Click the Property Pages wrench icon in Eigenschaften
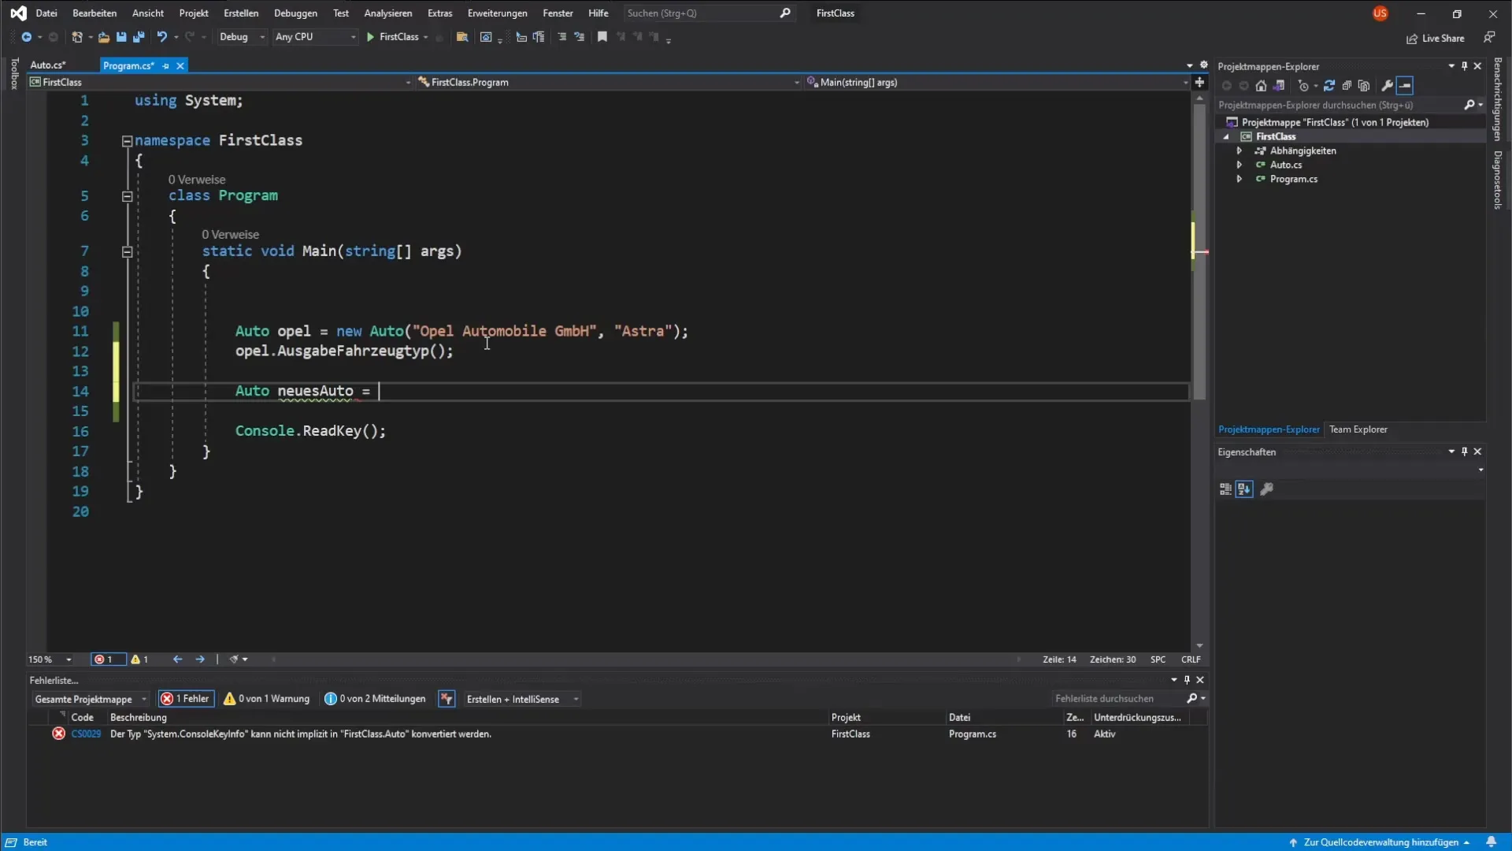The height and width of the screenshot is (851, 1512). [1267, 489]
